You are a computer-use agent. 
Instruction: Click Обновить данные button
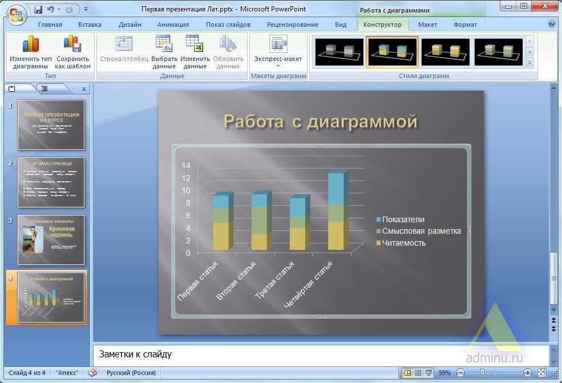click(x=228, y=52)
